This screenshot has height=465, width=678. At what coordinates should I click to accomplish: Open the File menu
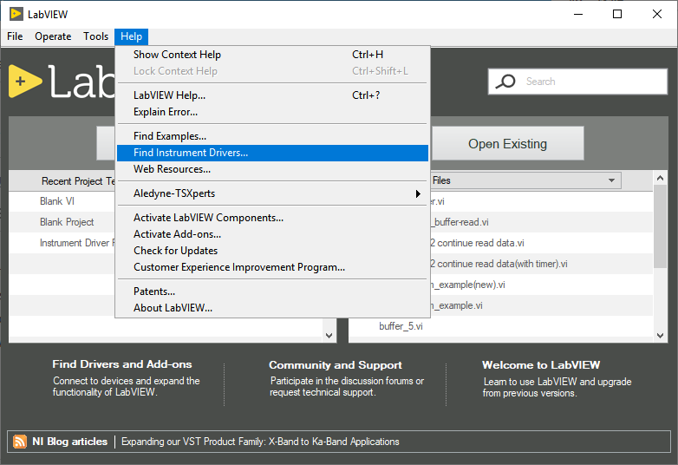tap(15, 36)
